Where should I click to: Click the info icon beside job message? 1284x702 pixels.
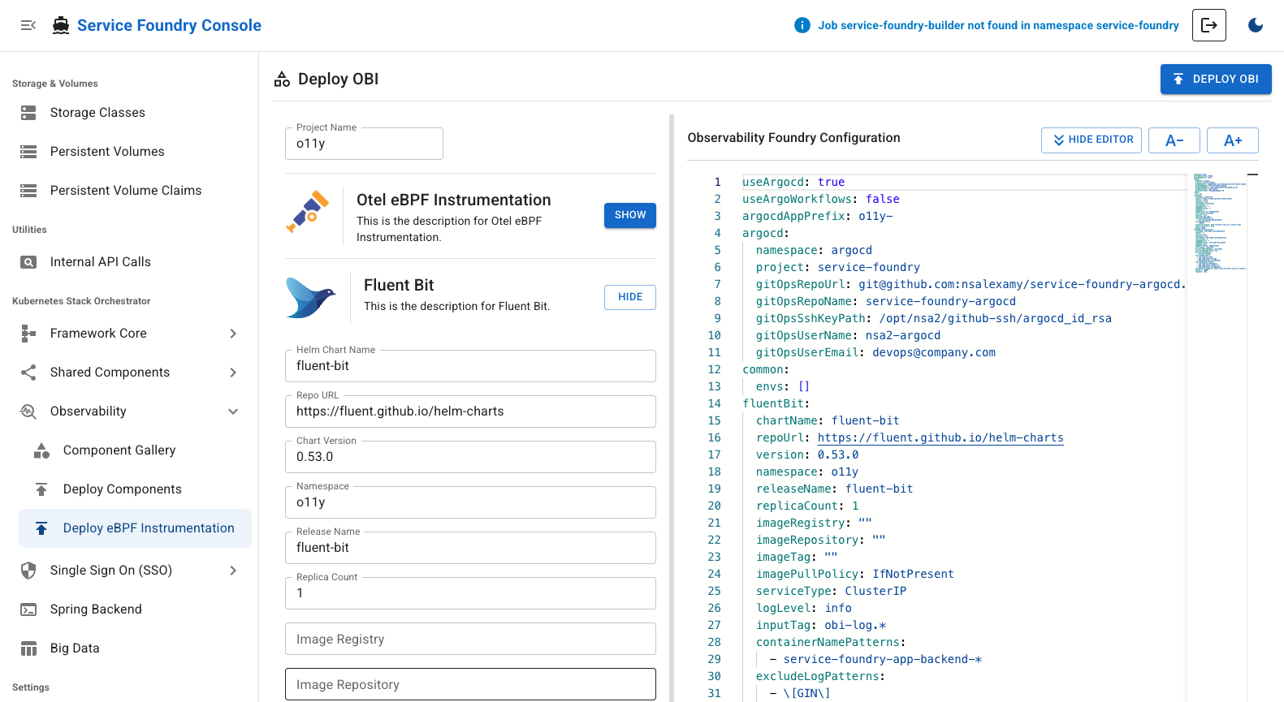tap(802, 25)
